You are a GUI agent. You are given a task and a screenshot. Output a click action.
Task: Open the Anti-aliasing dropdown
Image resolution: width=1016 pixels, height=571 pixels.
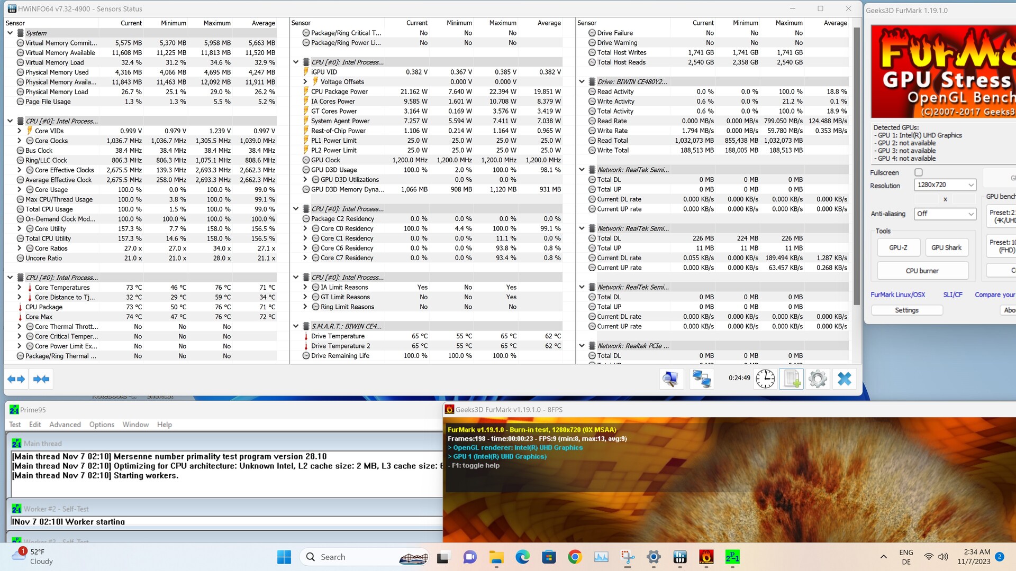[x=945, y=214]
